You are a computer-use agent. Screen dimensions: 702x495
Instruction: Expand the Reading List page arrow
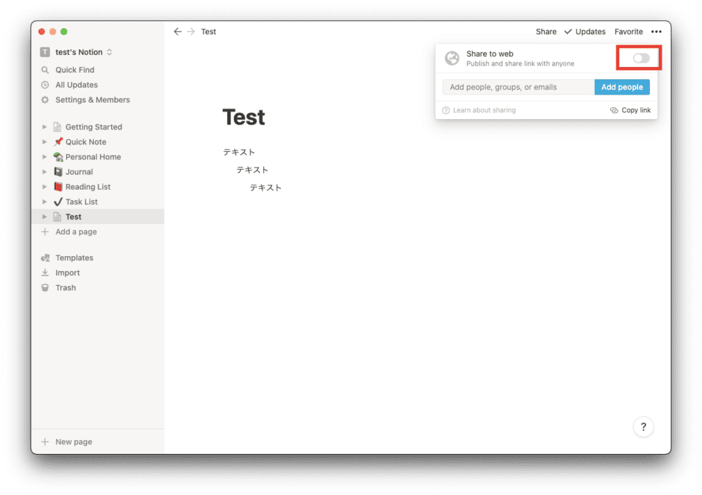pos(45,186)
